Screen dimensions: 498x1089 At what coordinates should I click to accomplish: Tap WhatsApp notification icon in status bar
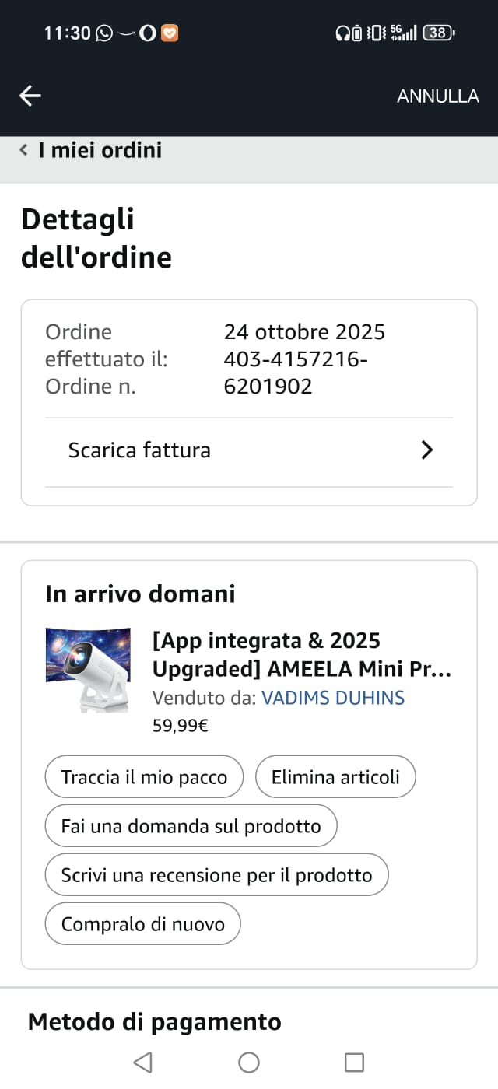pyautogui.click(x=103, y=33)
